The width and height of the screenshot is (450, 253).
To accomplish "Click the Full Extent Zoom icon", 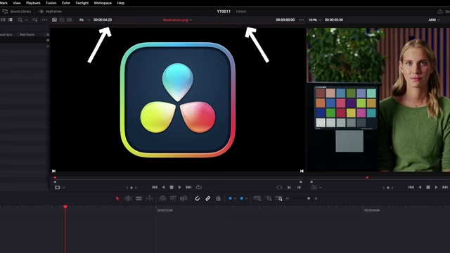I will (x=257, y=198).
